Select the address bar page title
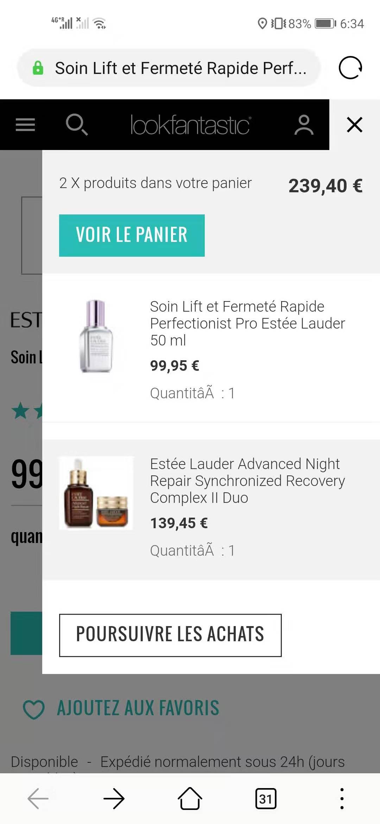 click(180, 68)
